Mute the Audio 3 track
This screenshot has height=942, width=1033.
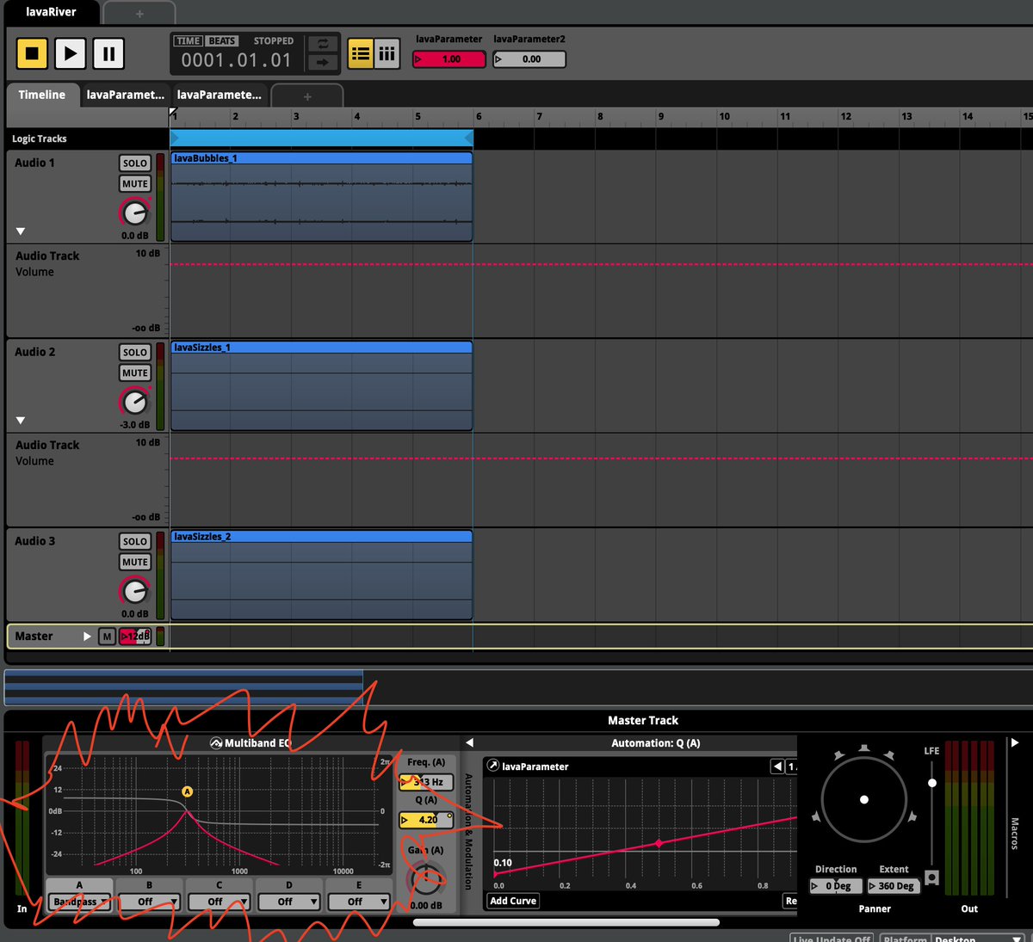pyautogui.click(x=135, y=563)
